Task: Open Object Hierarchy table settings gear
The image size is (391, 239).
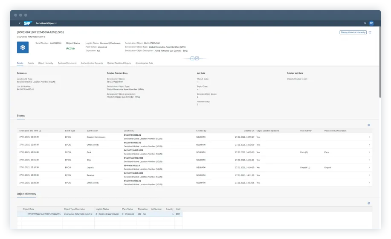Action: [x=368, y=203]
